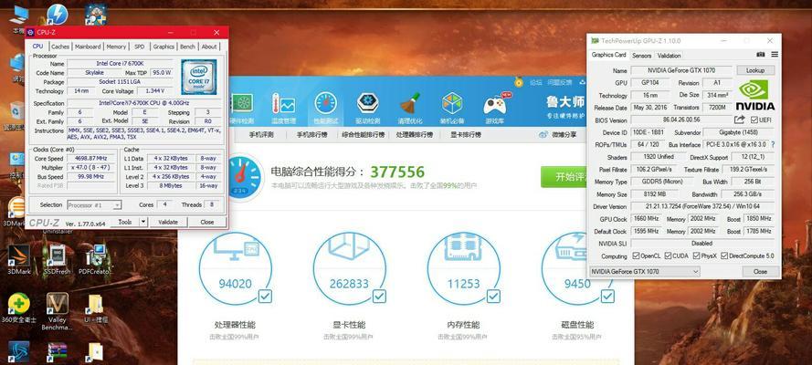
Task: Open the 综合性能排行榜 sub-tab
Action: click(363, 135)
